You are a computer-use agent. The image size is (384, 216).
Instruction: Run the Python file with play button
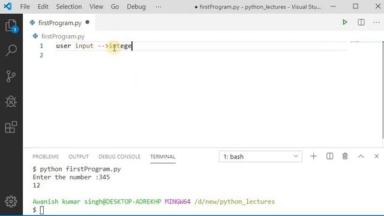(345, 22)
